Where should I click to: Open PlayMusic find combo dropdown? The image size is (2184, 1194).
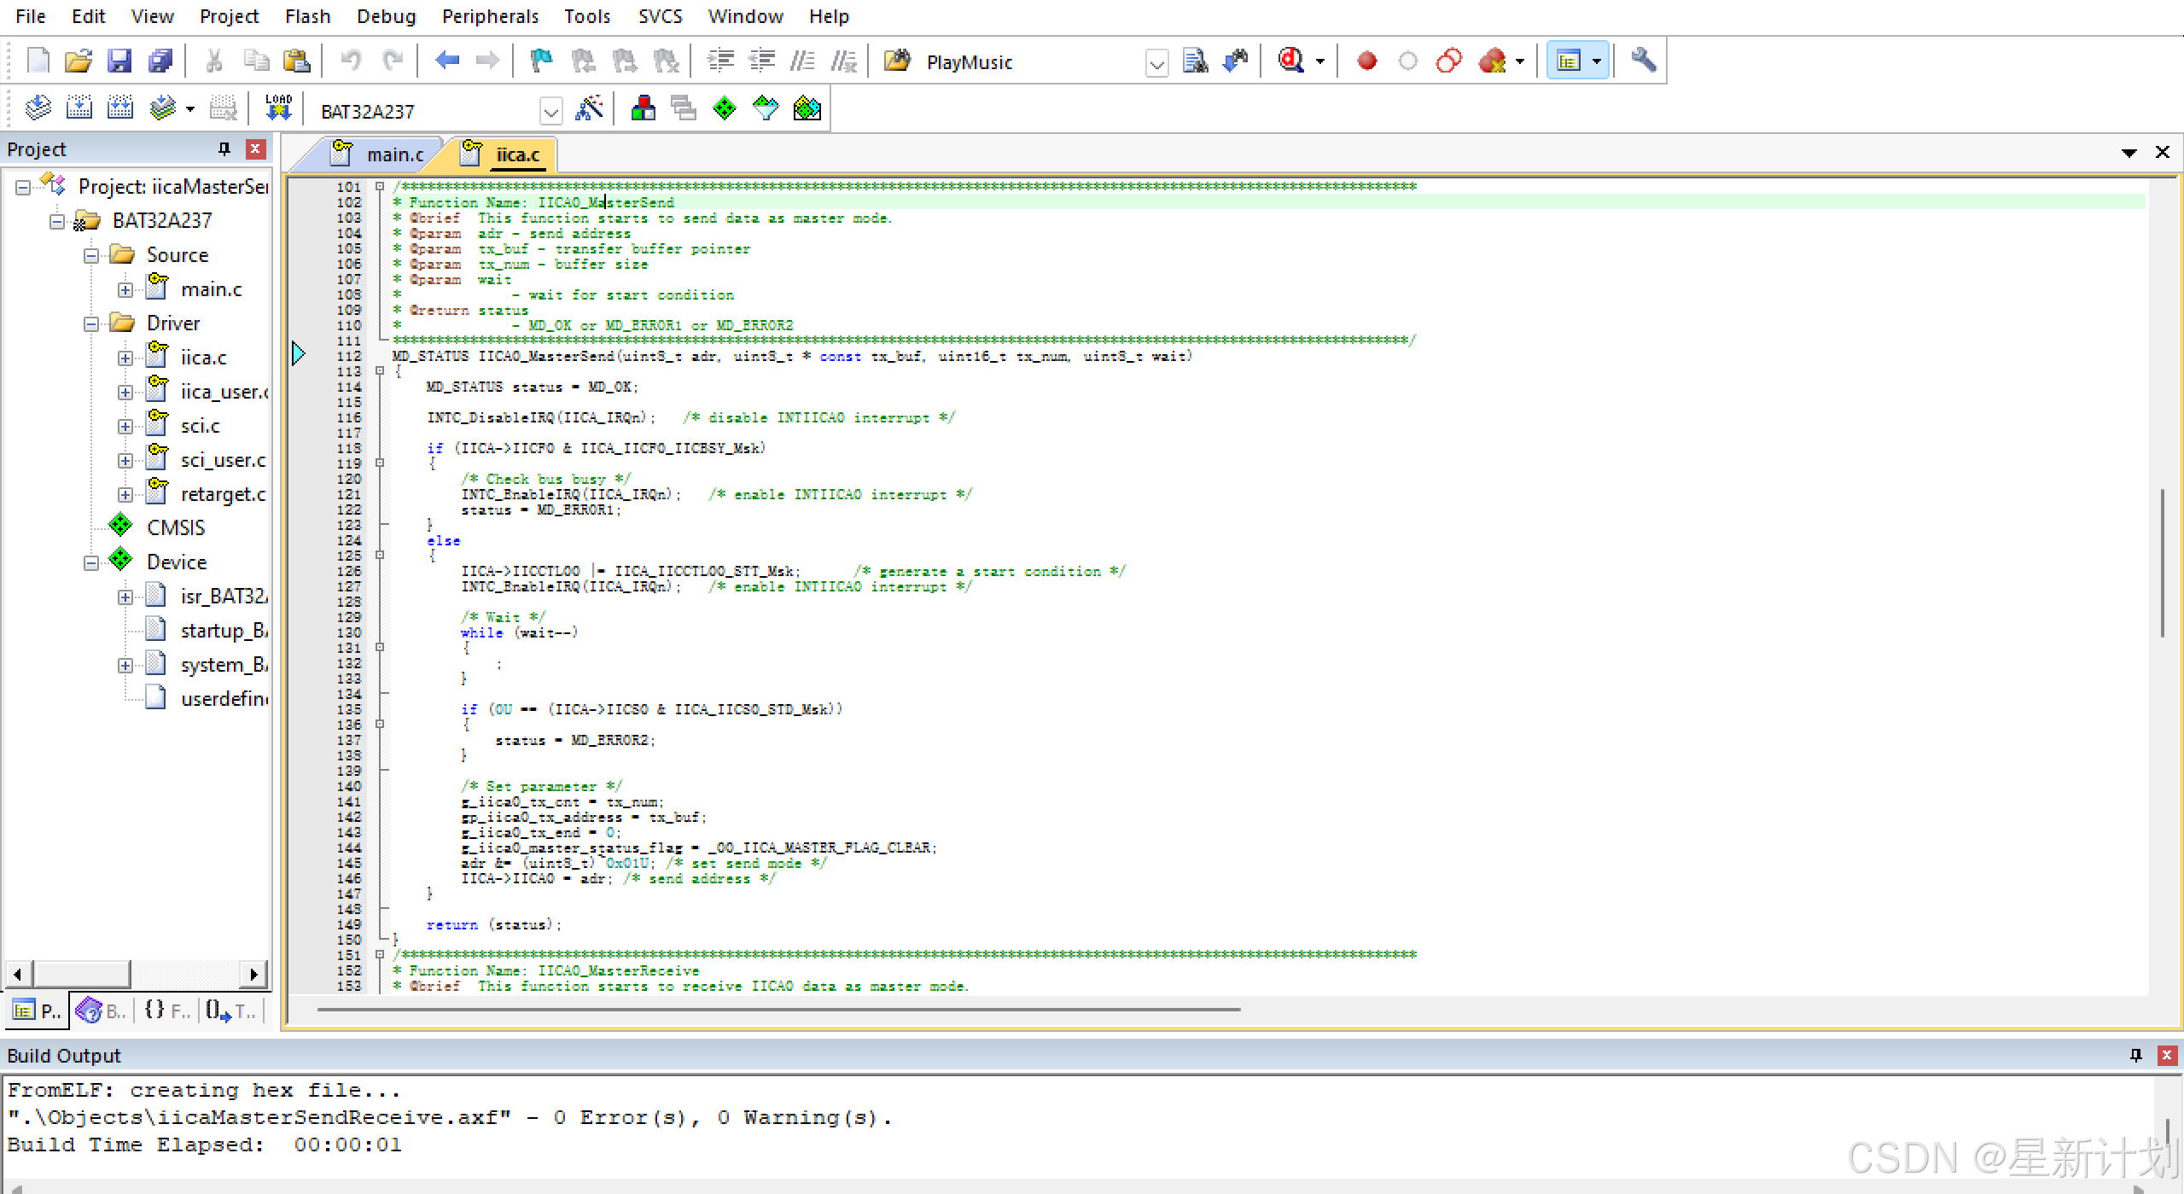click(x=1156, y=63)
